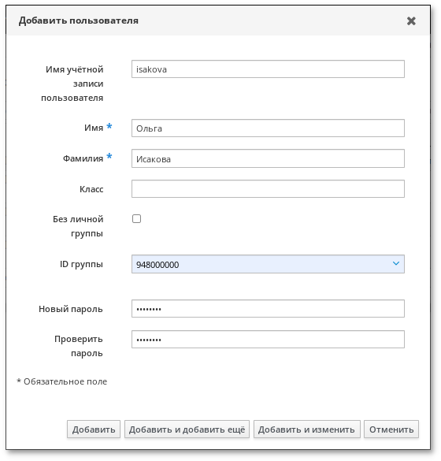Click the Имя field containing Ольга
The height and width of the screenshot is (461, 441).
point(268,128)
